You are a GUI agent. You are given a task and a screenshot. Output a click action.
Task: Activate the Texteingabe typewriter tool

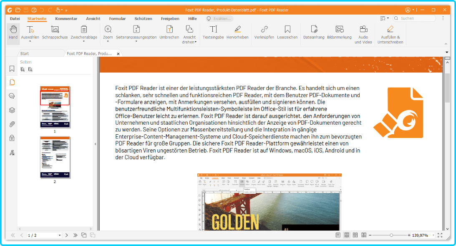(x=213, y=33)
